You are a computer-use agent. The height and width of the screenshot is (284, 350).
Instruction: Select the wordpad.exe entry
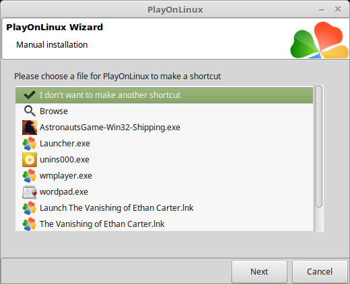point(164,192)
